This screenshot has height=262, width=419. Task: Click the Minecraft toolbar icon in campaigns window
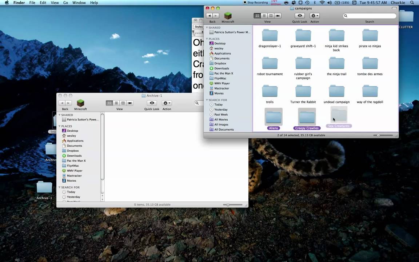click(228, 16)
